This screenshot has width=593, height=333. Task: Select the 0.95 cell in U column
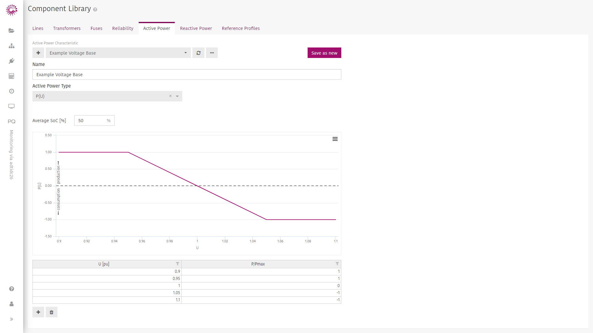pyautogui.click(x=107, y=278)
